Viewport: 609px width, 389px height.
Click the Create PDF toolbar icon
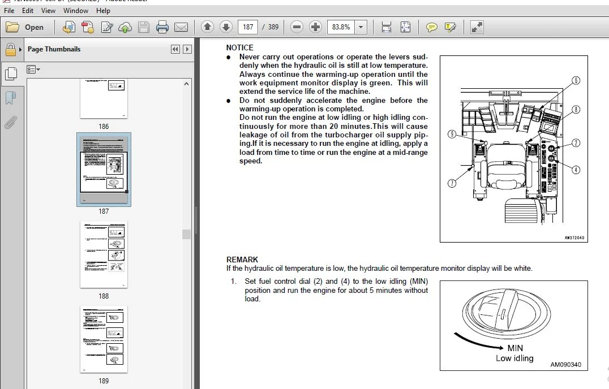[x=69, y=27]
